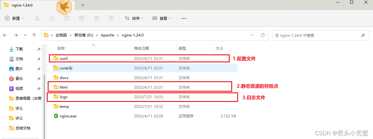Click 应用程序 type cell of nginx.exe
Viewport: 373px width, 139px height.
(x=186, y=116)
